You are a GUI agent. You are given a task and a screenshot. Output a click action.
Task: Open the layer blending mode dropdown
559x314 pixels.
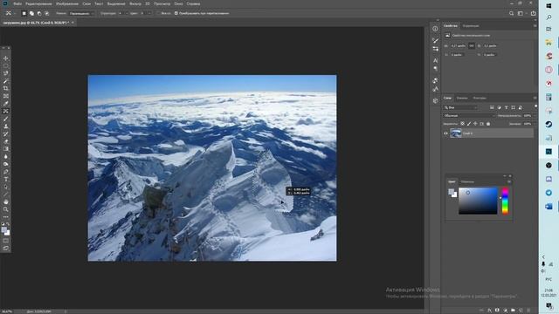469,116
